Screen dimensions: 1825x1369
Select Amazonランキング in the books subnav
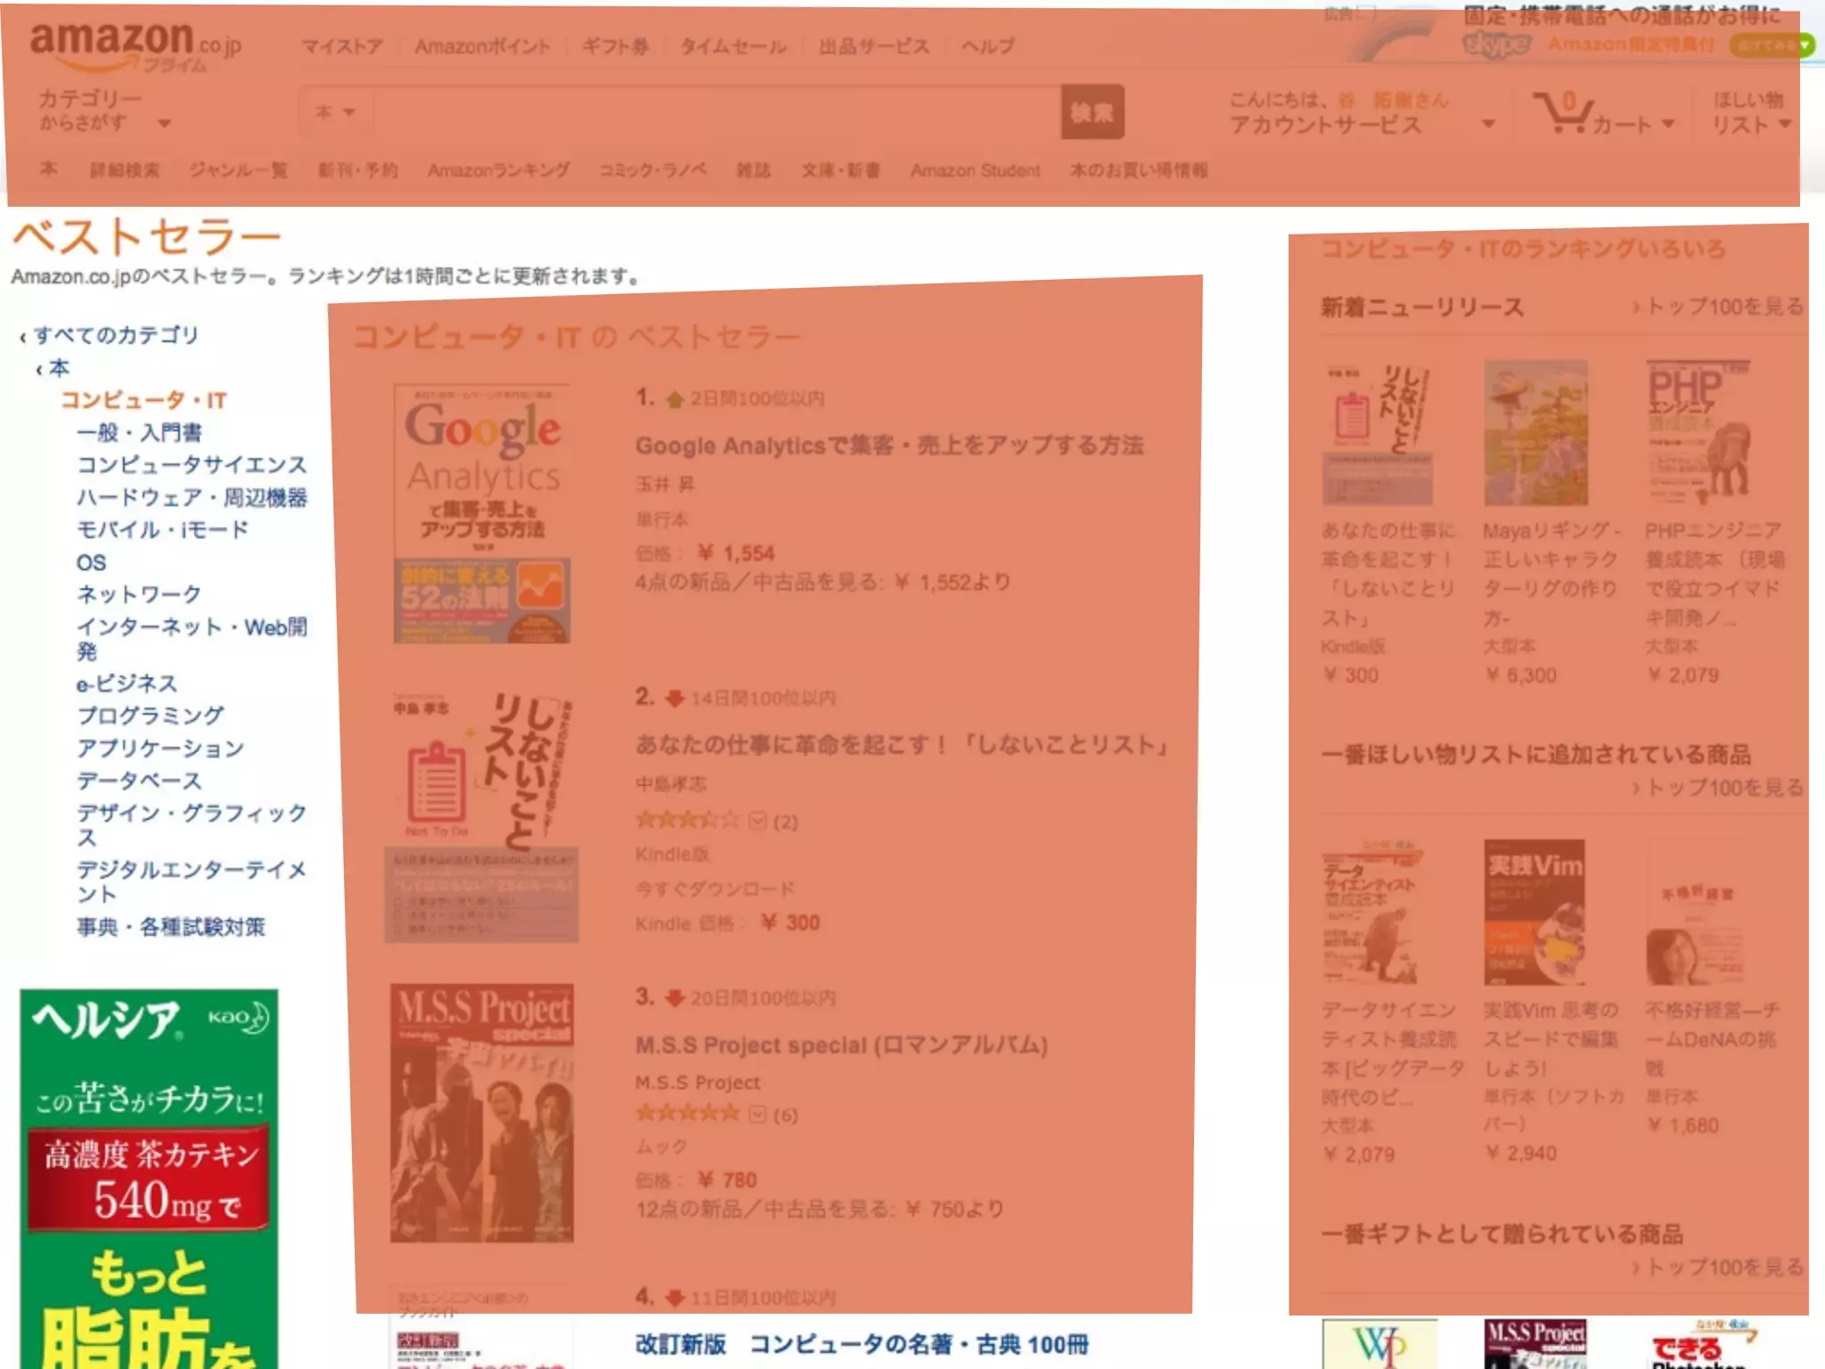pos(499,170)
